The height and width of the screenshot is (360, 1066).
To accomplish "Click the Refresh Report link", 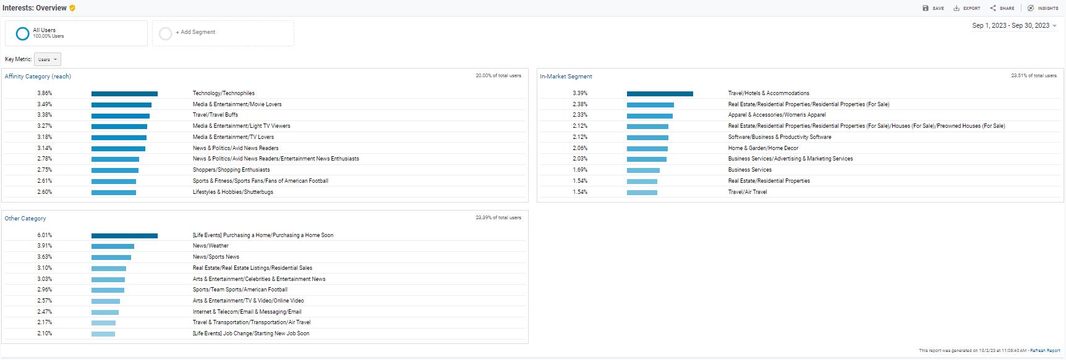I will click(1045, 351).
